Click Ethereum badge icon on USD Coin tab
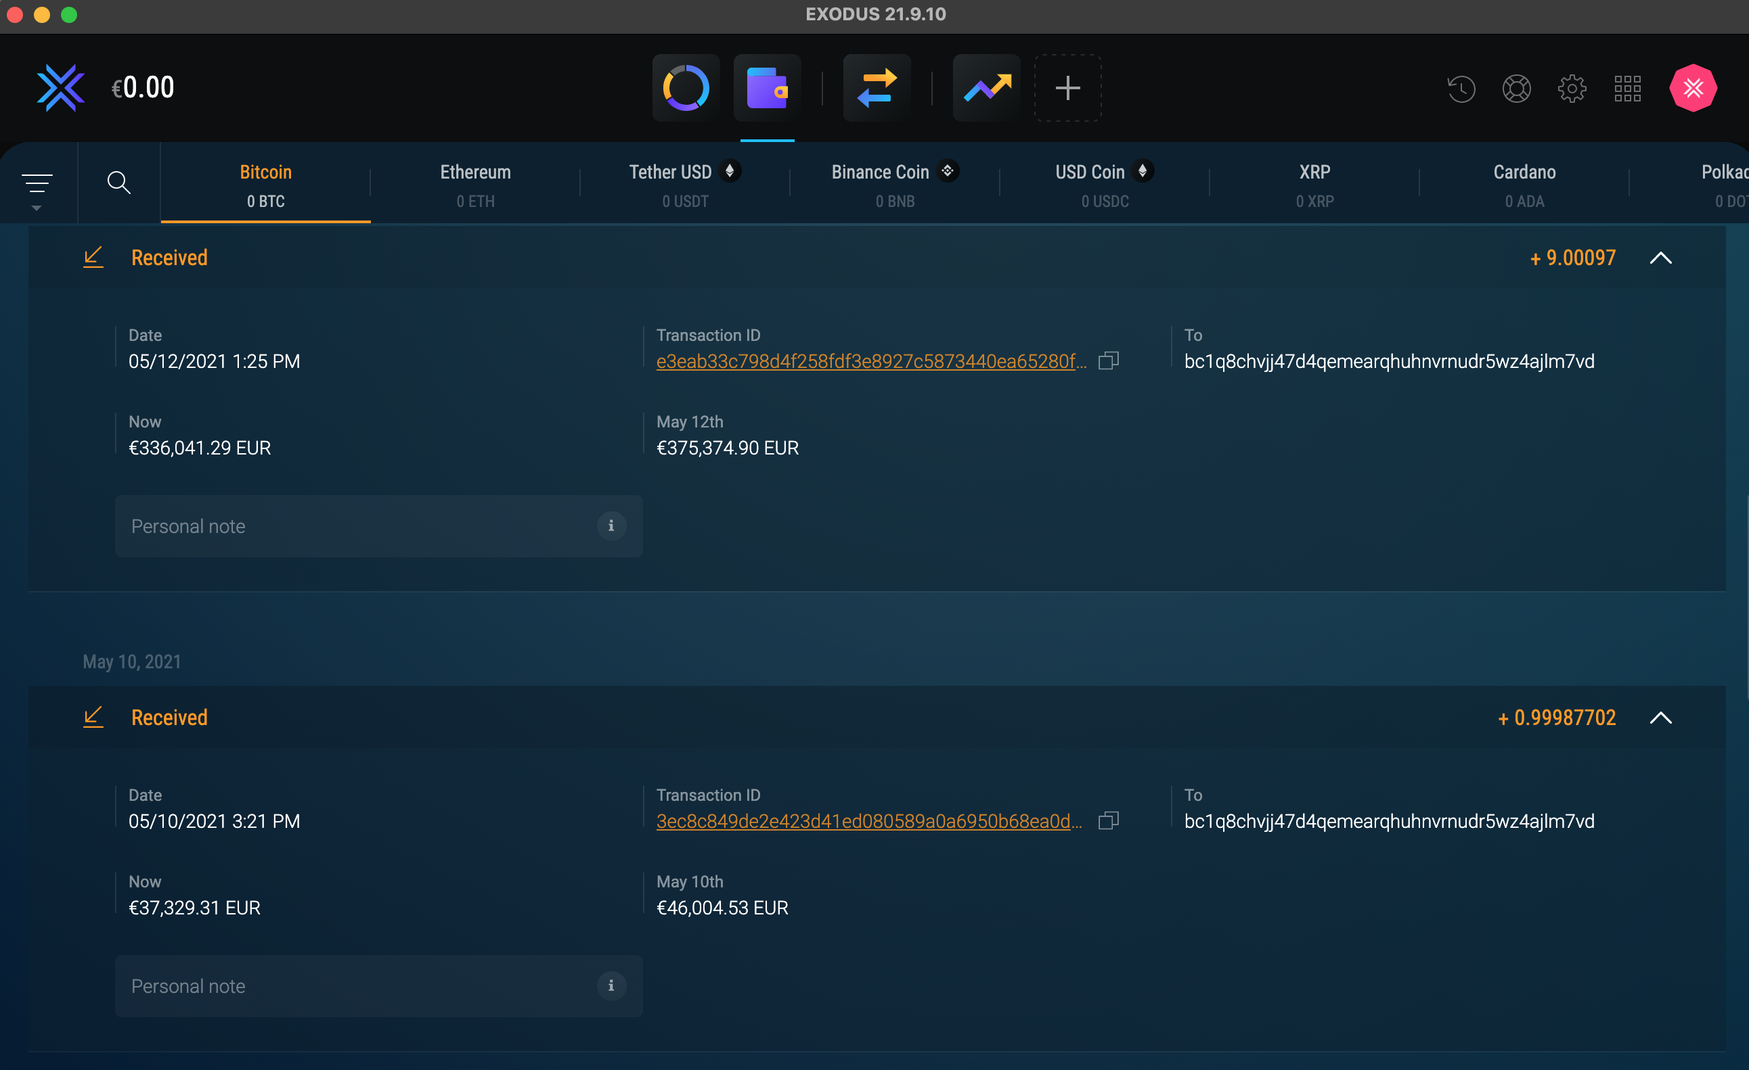Screen dimensions: 1749x1070 point(1142,171)
